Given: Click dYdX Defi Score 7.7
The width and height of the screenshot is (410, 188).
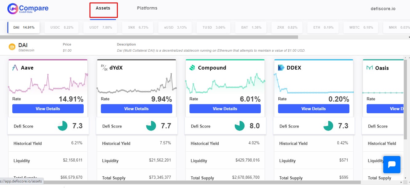Looking at the screenshot, I should coord(166,126).
